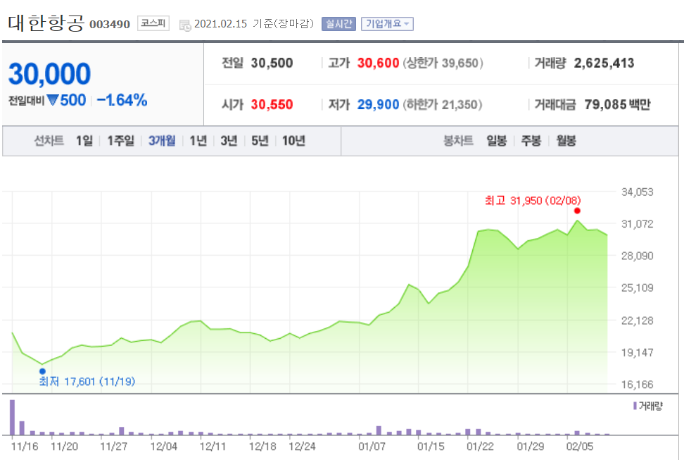
Task: Click the 상한가 39,650 text
Action: [443, 63]
